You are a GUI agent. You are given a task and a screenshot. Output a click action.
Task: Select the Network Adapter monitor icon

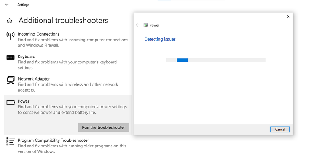point(11,80)
